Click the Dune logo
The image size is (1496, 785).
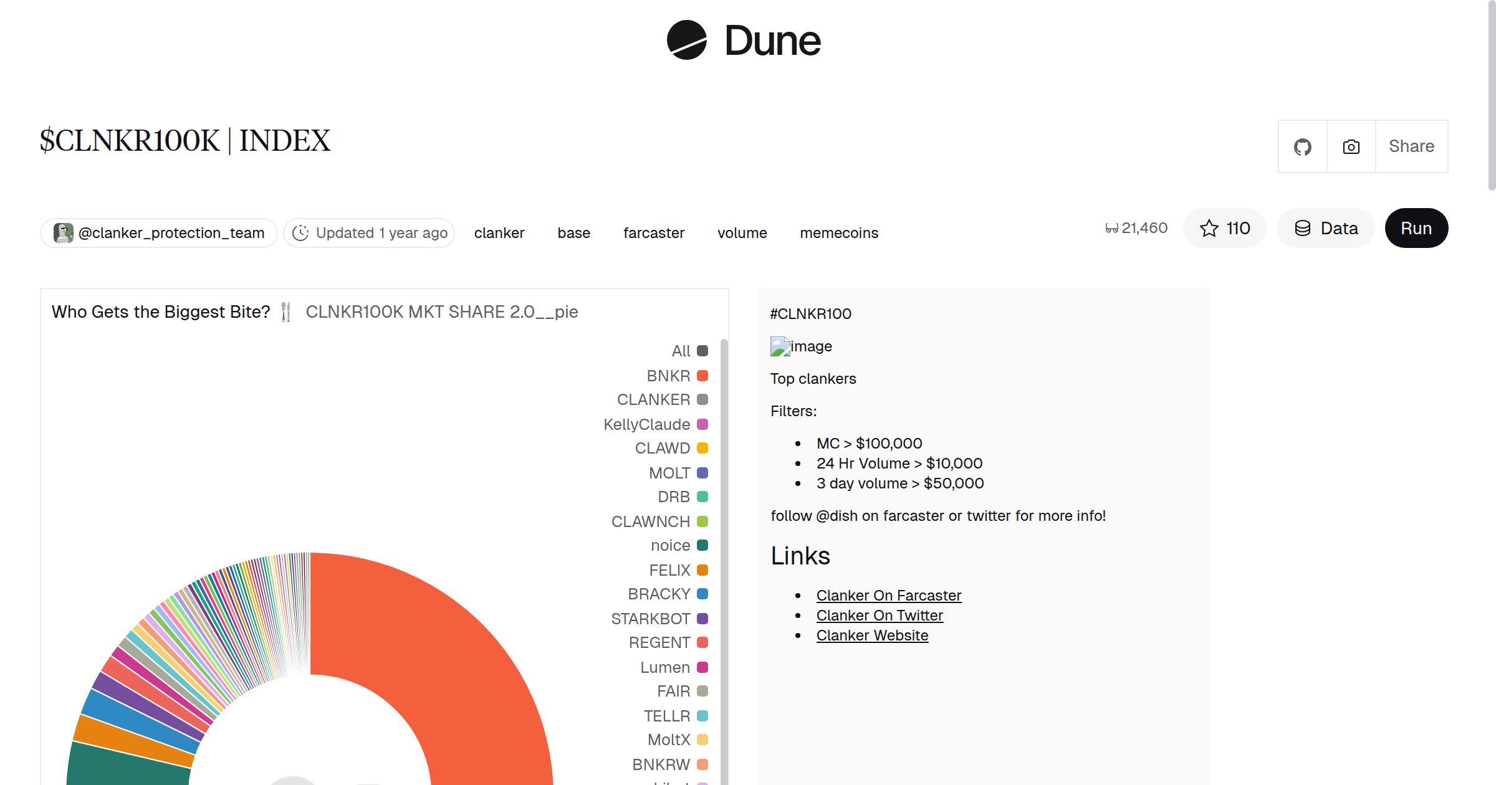pyautogui.click(x=742, y=41)
